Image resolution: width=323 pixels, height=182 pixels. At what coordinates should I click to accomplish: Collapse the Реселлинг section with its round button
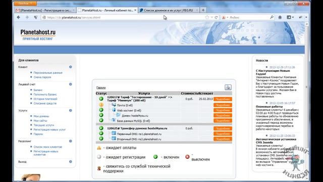click(x=71, y=141)
